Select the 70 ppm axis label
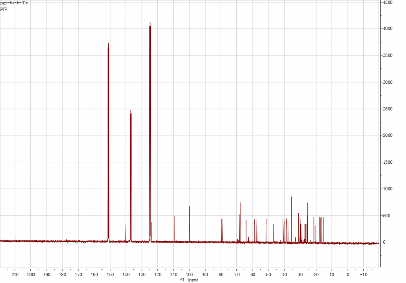Screen dimensions: 406x283 [237, 275]
